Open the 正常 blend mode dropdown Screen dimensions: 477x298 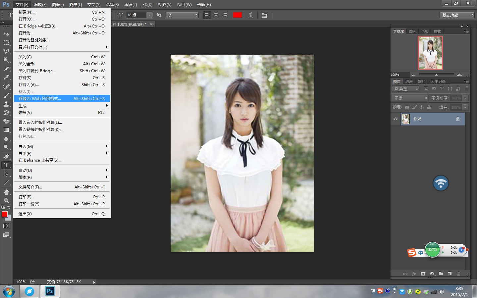click(x=410, y=98)
